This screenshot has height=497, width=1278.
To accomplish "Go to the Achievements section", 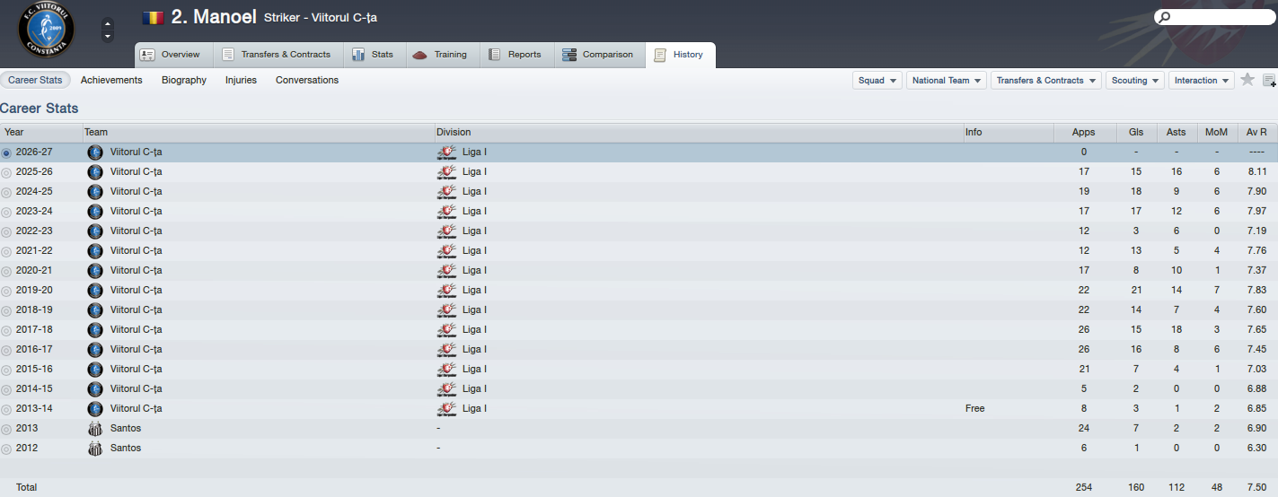I will (111, 80).
